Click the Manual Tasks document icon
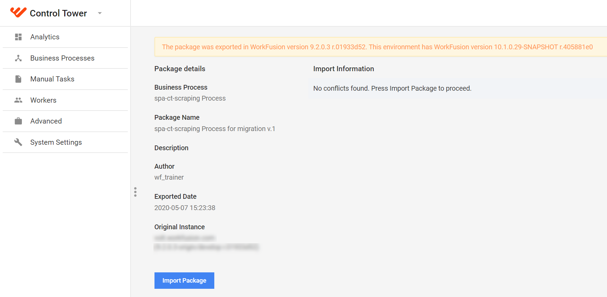The height and width of the screenshot is (297, 607). point(18,79)
